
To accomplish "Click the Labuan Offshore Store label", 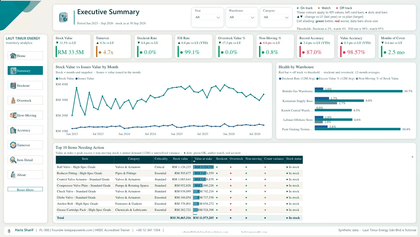I will tap(298, 120).
